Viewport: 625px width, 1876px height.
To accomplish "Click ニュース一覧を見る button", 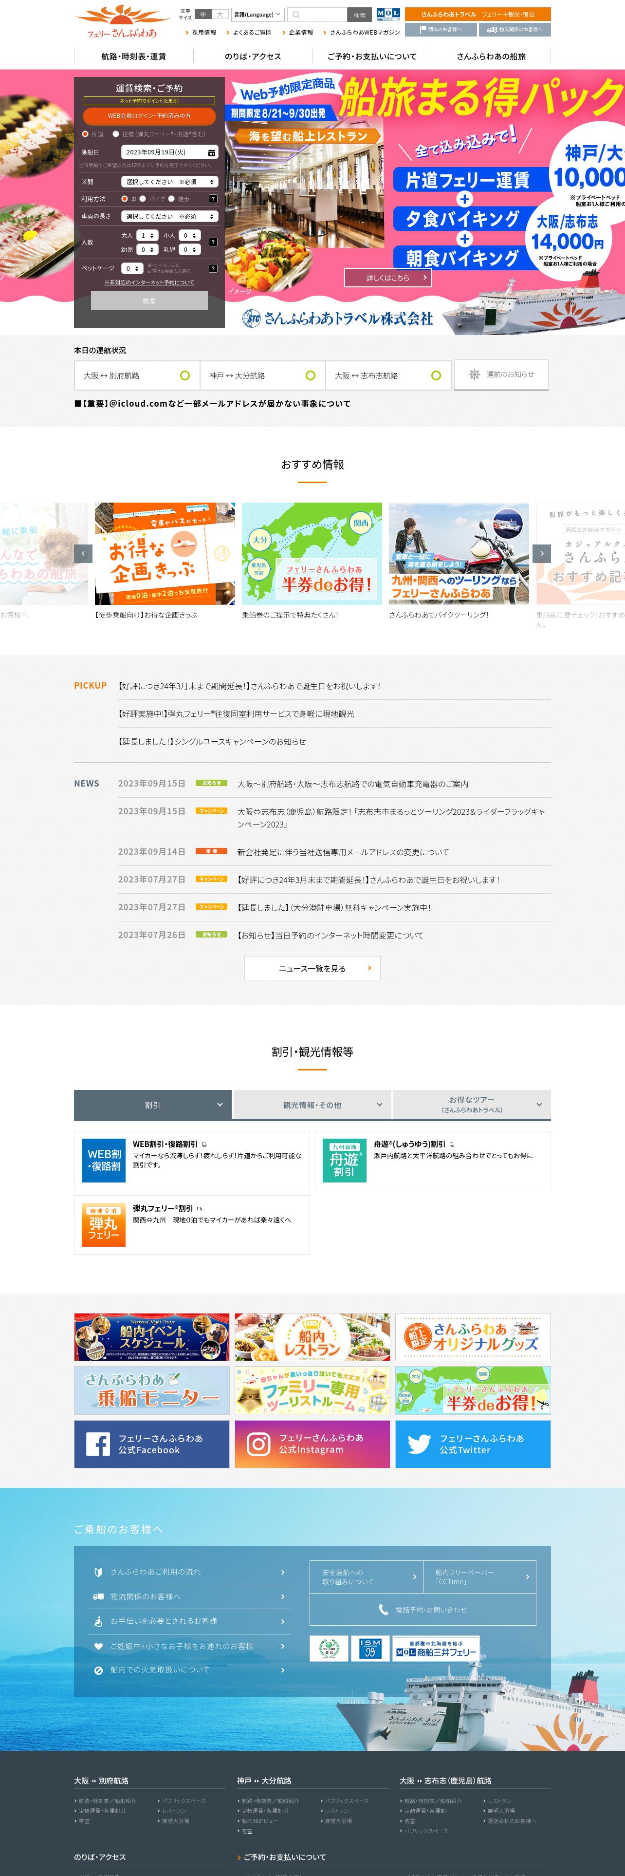I will (x=312, y=968).
